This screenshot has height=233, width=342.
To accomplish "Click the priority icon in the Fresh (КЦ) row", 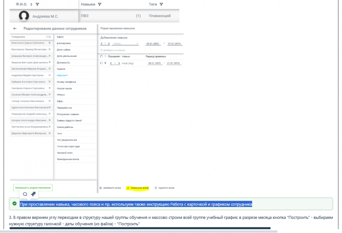I will (x=105, y=63).
